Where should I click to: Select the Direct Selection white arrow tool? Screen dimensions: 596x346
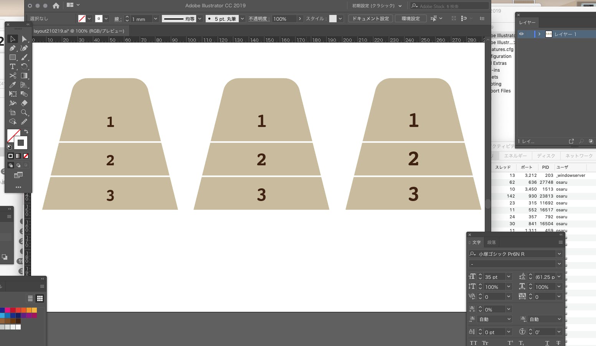(24, 39)
